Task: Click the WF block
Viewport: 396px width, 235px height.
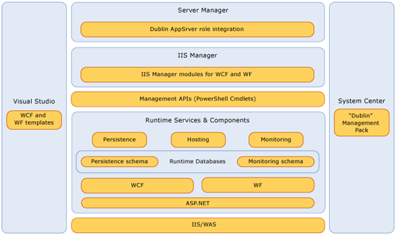Action: tap(258, 185)
